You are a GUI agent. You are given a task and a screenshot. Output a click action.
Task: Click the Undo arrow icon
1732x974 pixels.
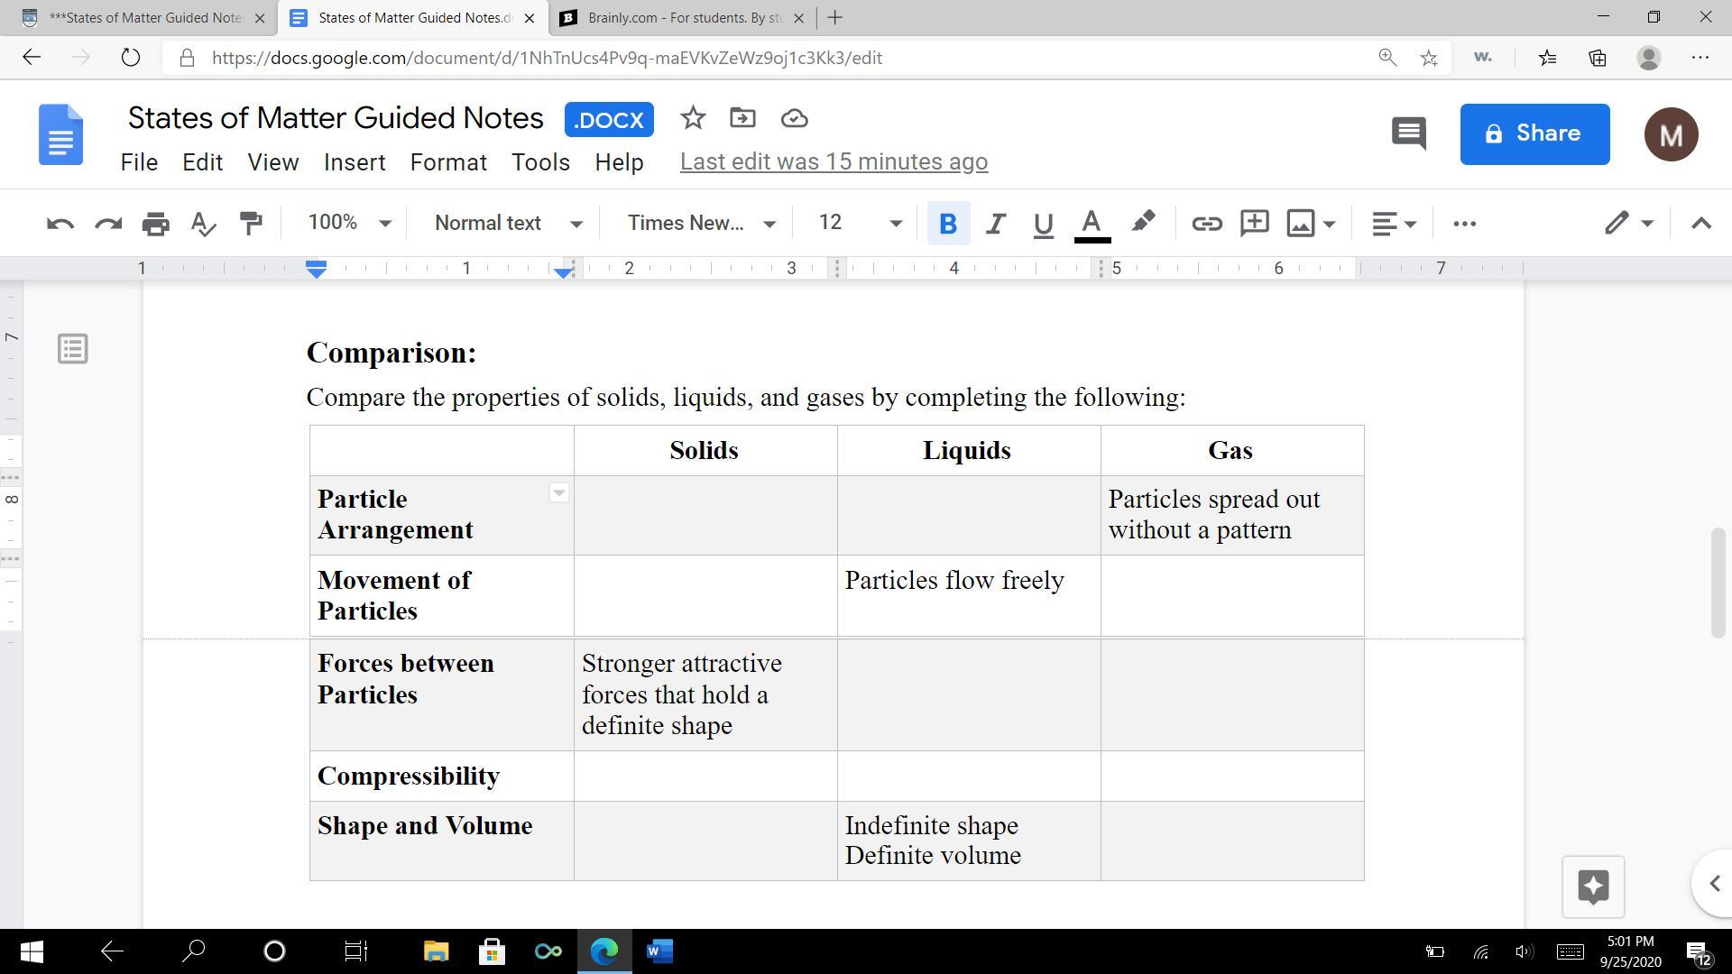click(x=60, y=224)
